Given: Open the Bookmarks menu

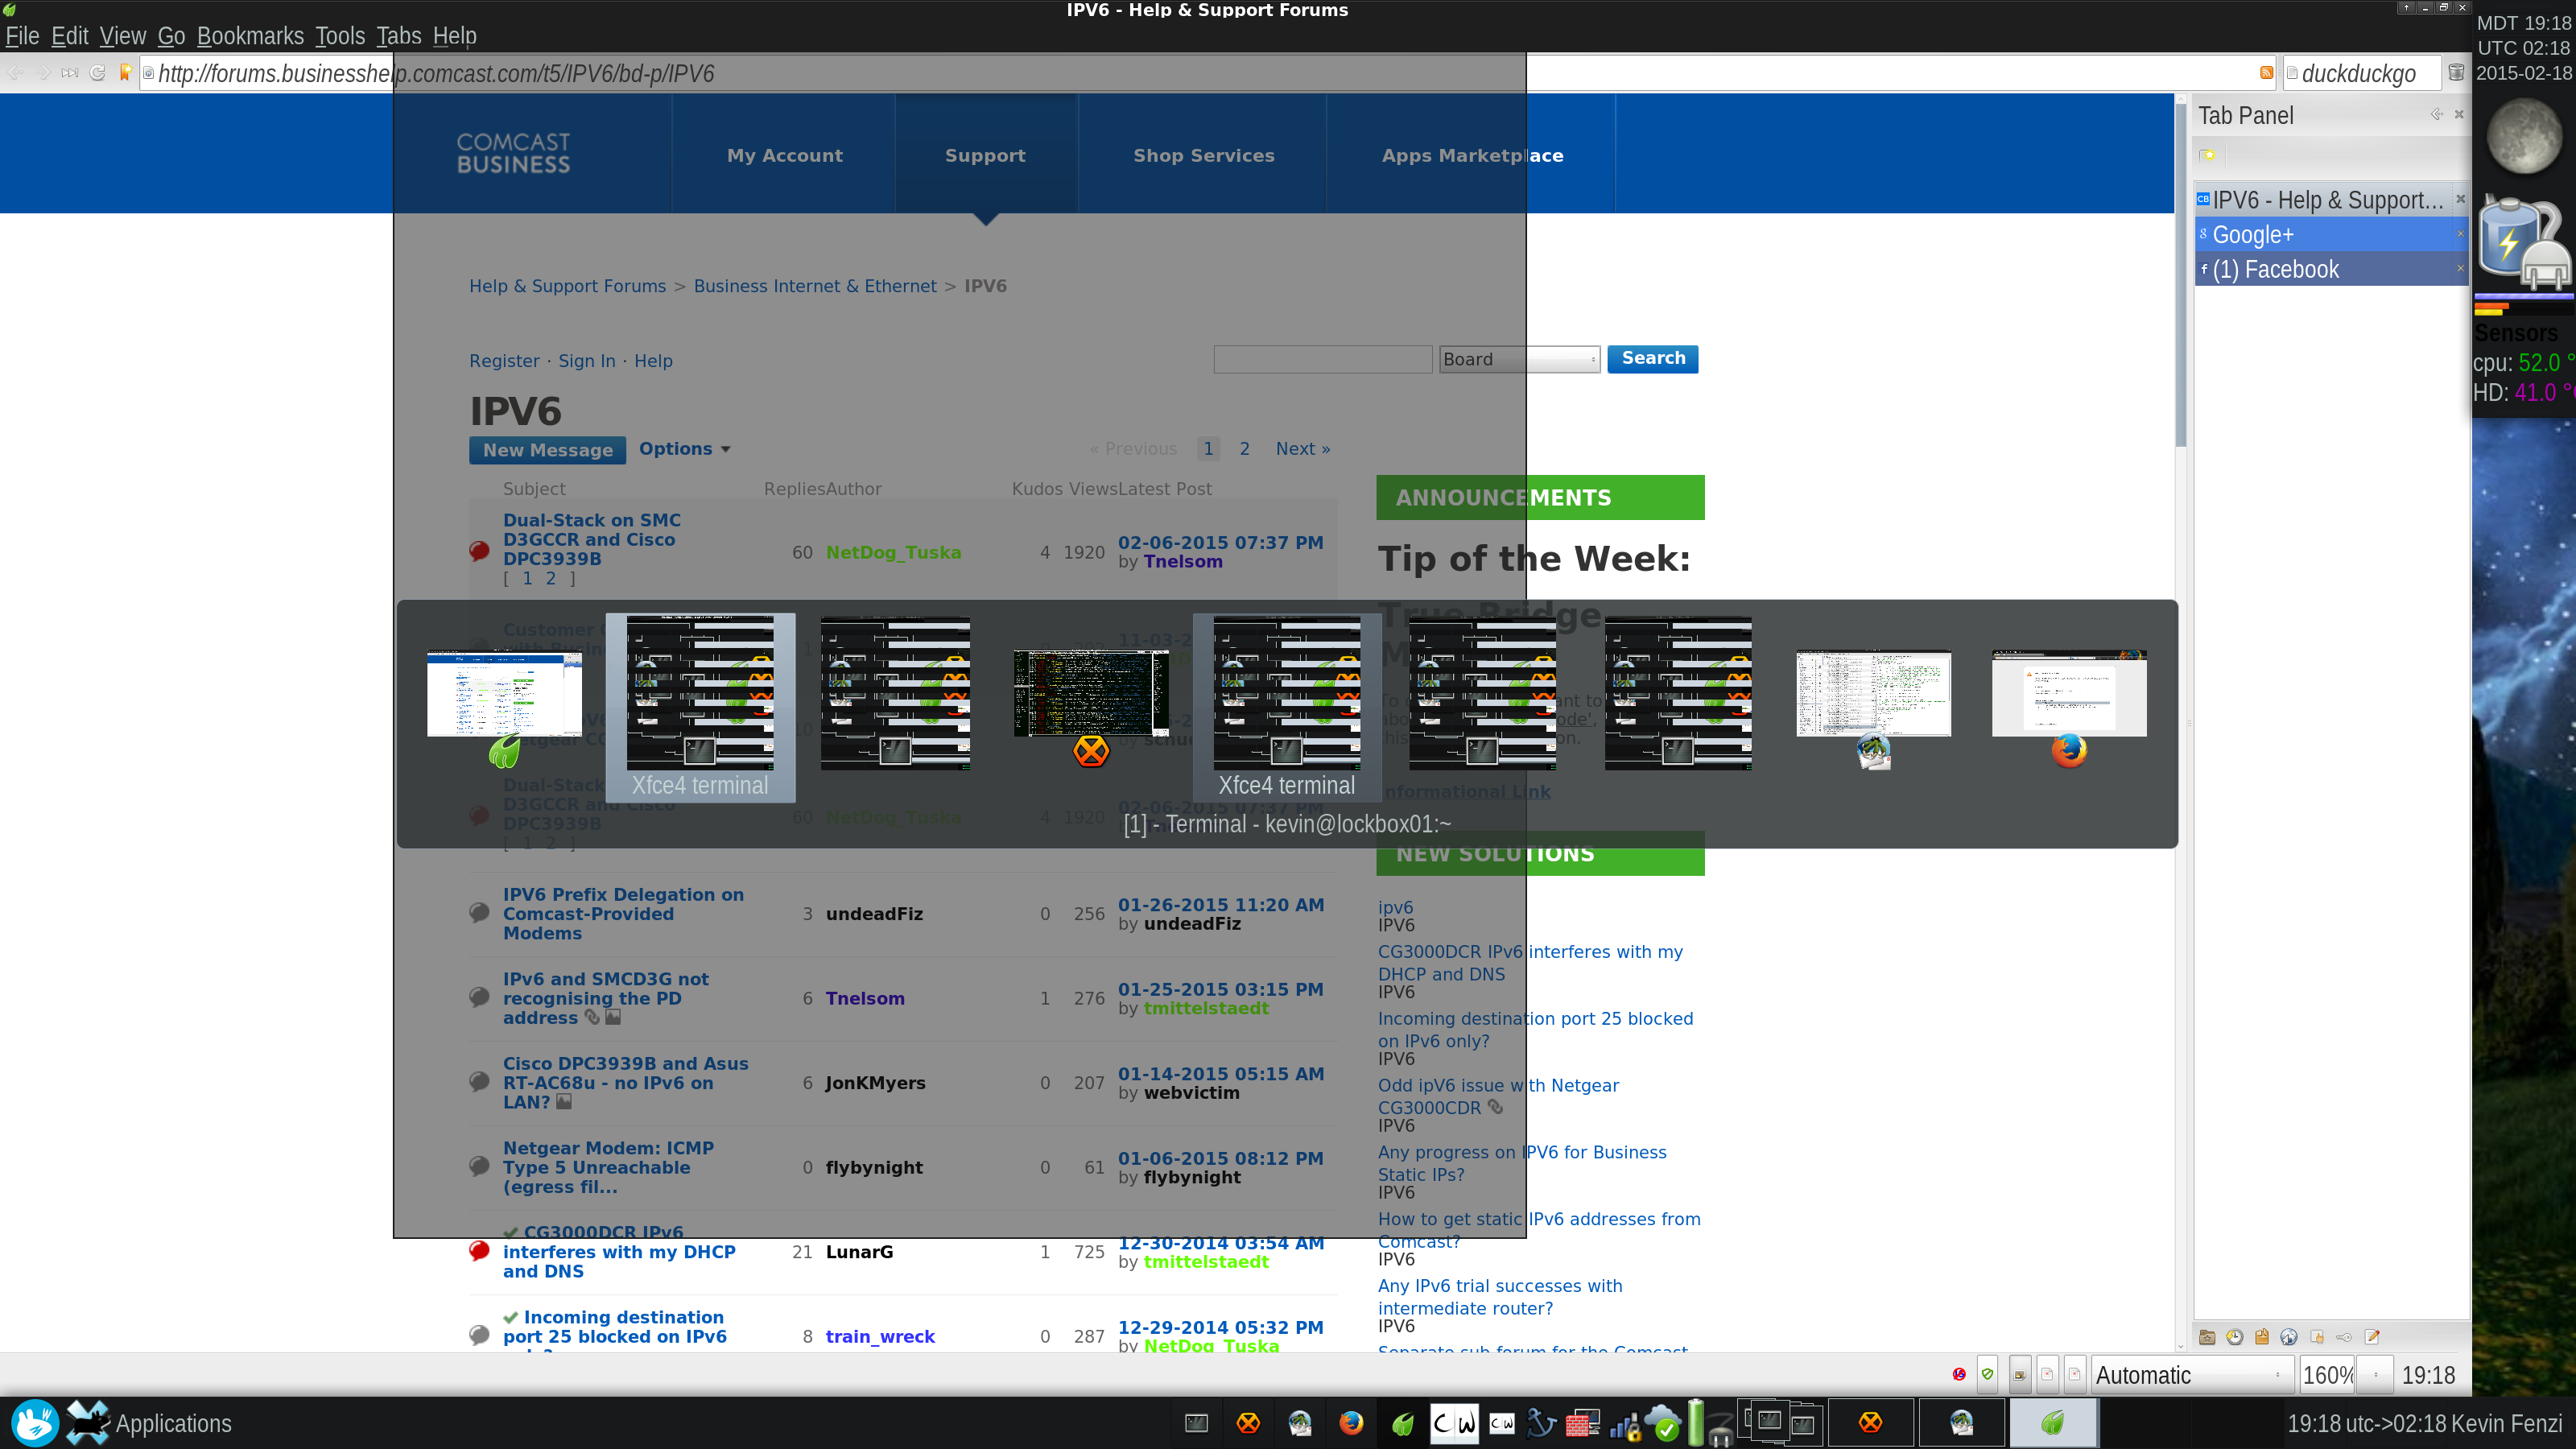Looking at the screenshot, I should pyautogui.click(x=250, y=36).
